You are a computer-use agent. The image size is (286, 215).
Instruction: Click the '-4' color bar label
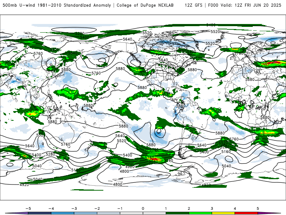[x=51, y=209]
